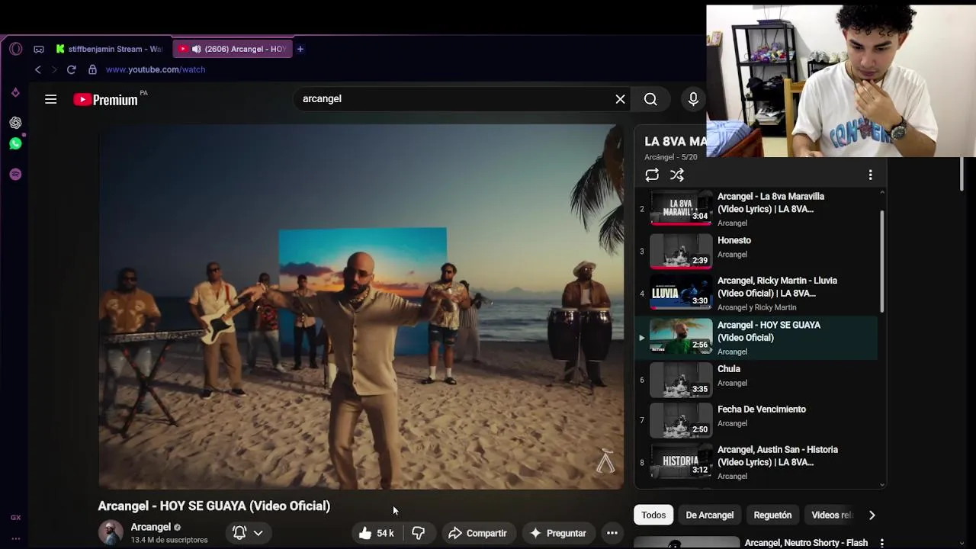The width and height of the screenshot is (976, 549).
Task: Click the Preguntar button
Action: pyautogui.click(x=558, y=533)
